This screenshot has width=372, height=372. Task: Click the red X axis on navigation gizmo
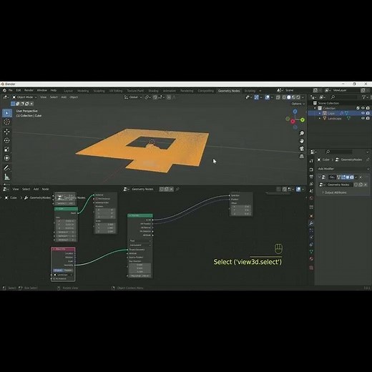[293, 122]
